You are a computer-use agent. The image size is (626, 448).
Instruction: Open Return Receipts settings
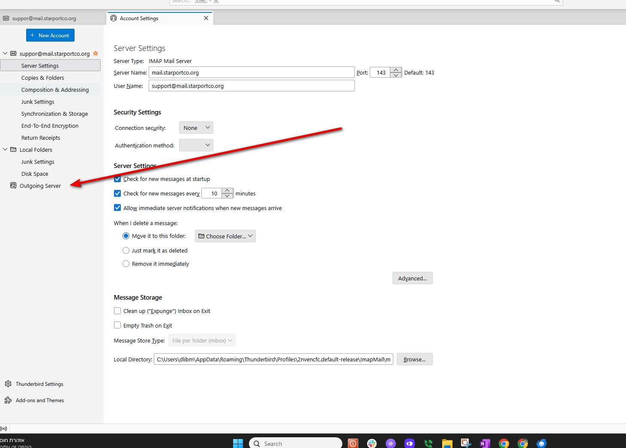point(41,138)
